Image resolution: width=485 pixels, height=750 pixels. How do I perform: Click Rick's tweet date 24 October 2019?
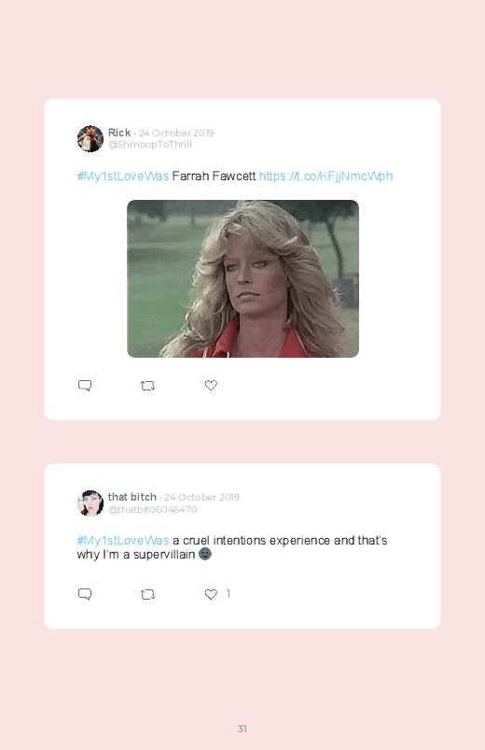[x=176, y=133]
